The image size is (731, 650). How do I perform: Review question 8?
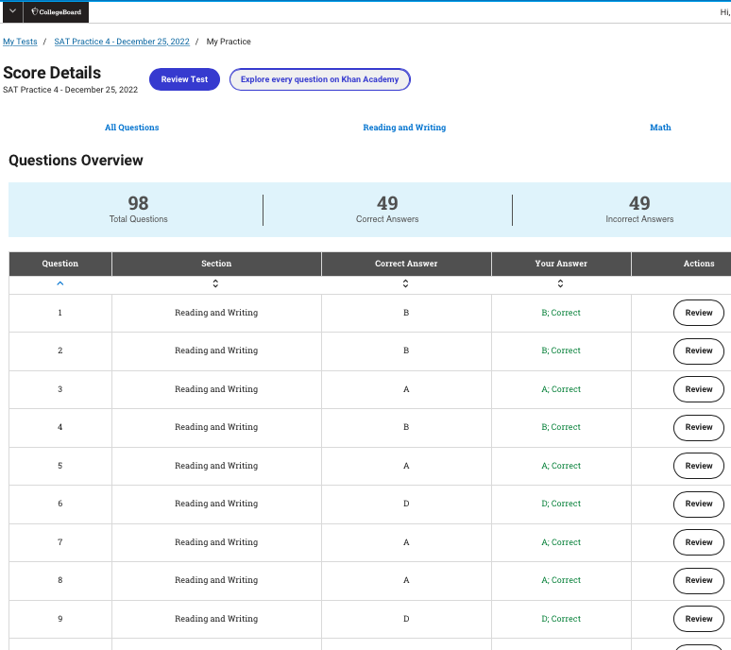coord(698,580)
